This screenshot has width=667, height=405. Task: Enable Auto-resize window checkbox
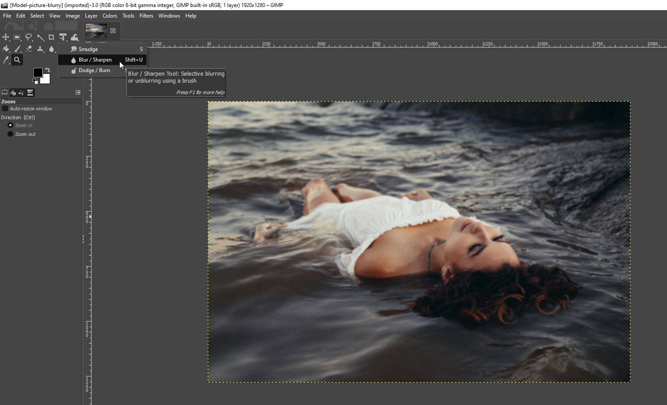pyautogui.click(x=5, y=109)
